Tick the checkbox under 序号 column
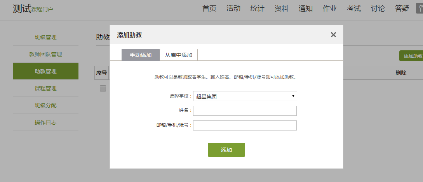Viewport: 423px width, 182px height. pyautogui.click(x=103, y=88)
